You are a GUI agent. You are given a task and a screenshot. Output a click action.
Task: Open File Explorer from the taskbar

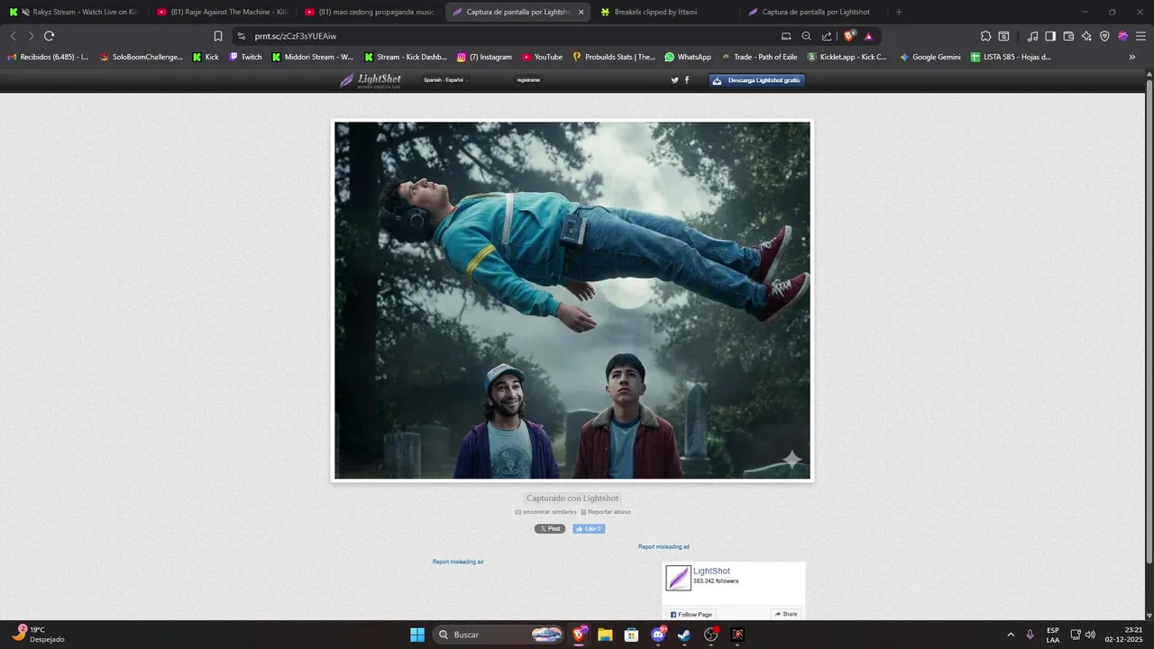(x=605, y=635)
